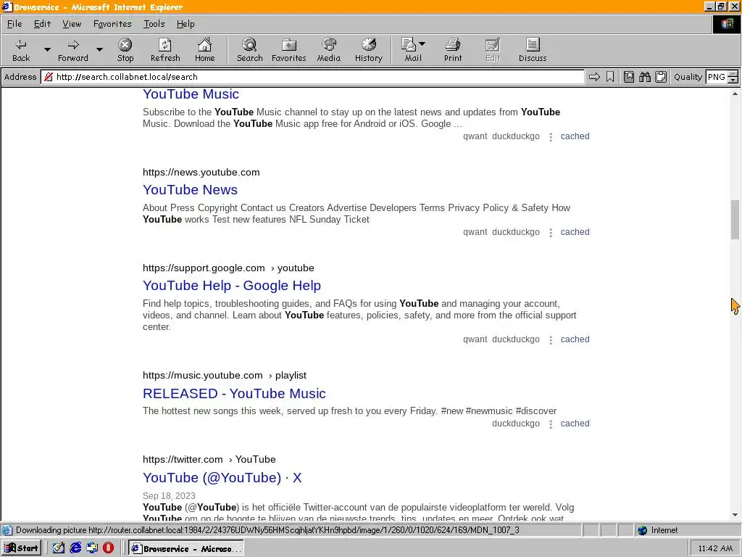The image size is (742, 557).
Task: Open RELEASED - YouTube Music link
Action: [x=234, y=393]
